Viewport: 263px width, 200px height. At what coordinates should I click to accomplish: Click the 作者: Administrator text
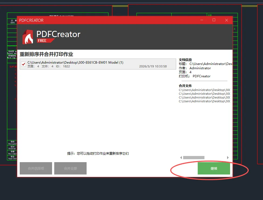point(195,68)
